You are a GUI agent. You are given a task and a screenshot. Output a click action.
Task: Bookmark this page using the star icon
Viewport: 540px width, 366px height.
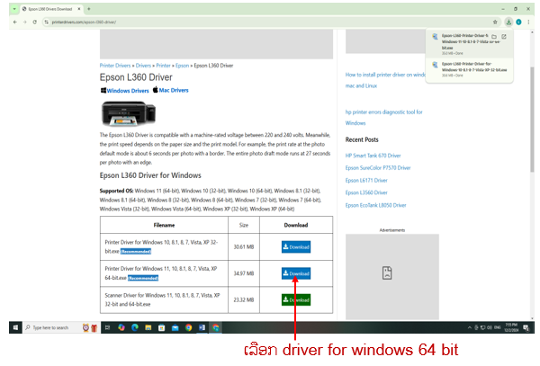(x=494, y=20)
